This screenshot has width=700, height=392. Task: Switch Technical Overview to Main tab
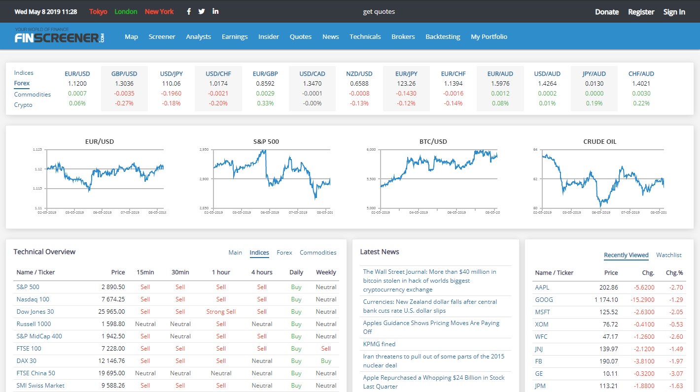click(x=235, y=253)
